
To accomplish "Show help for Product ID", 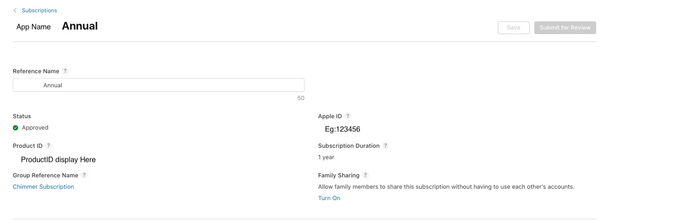I will 49,146.
